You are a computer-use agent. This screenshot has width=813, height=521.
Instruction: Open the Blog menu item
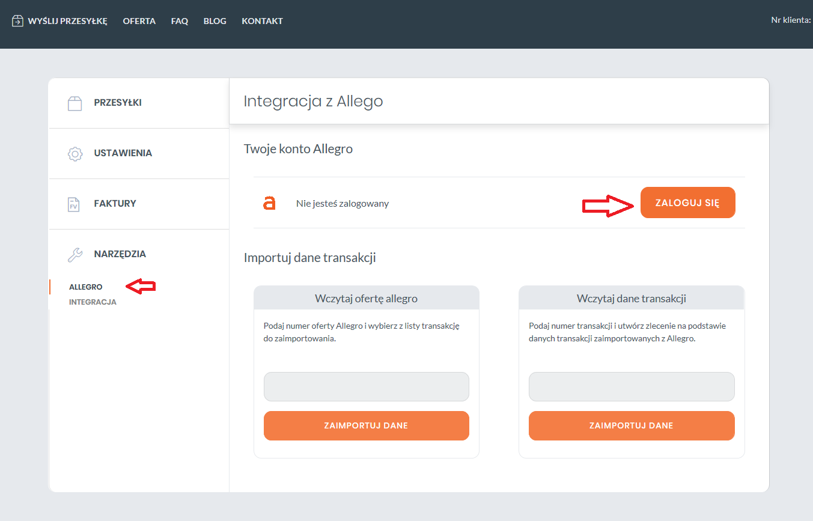tap(215, 21)
